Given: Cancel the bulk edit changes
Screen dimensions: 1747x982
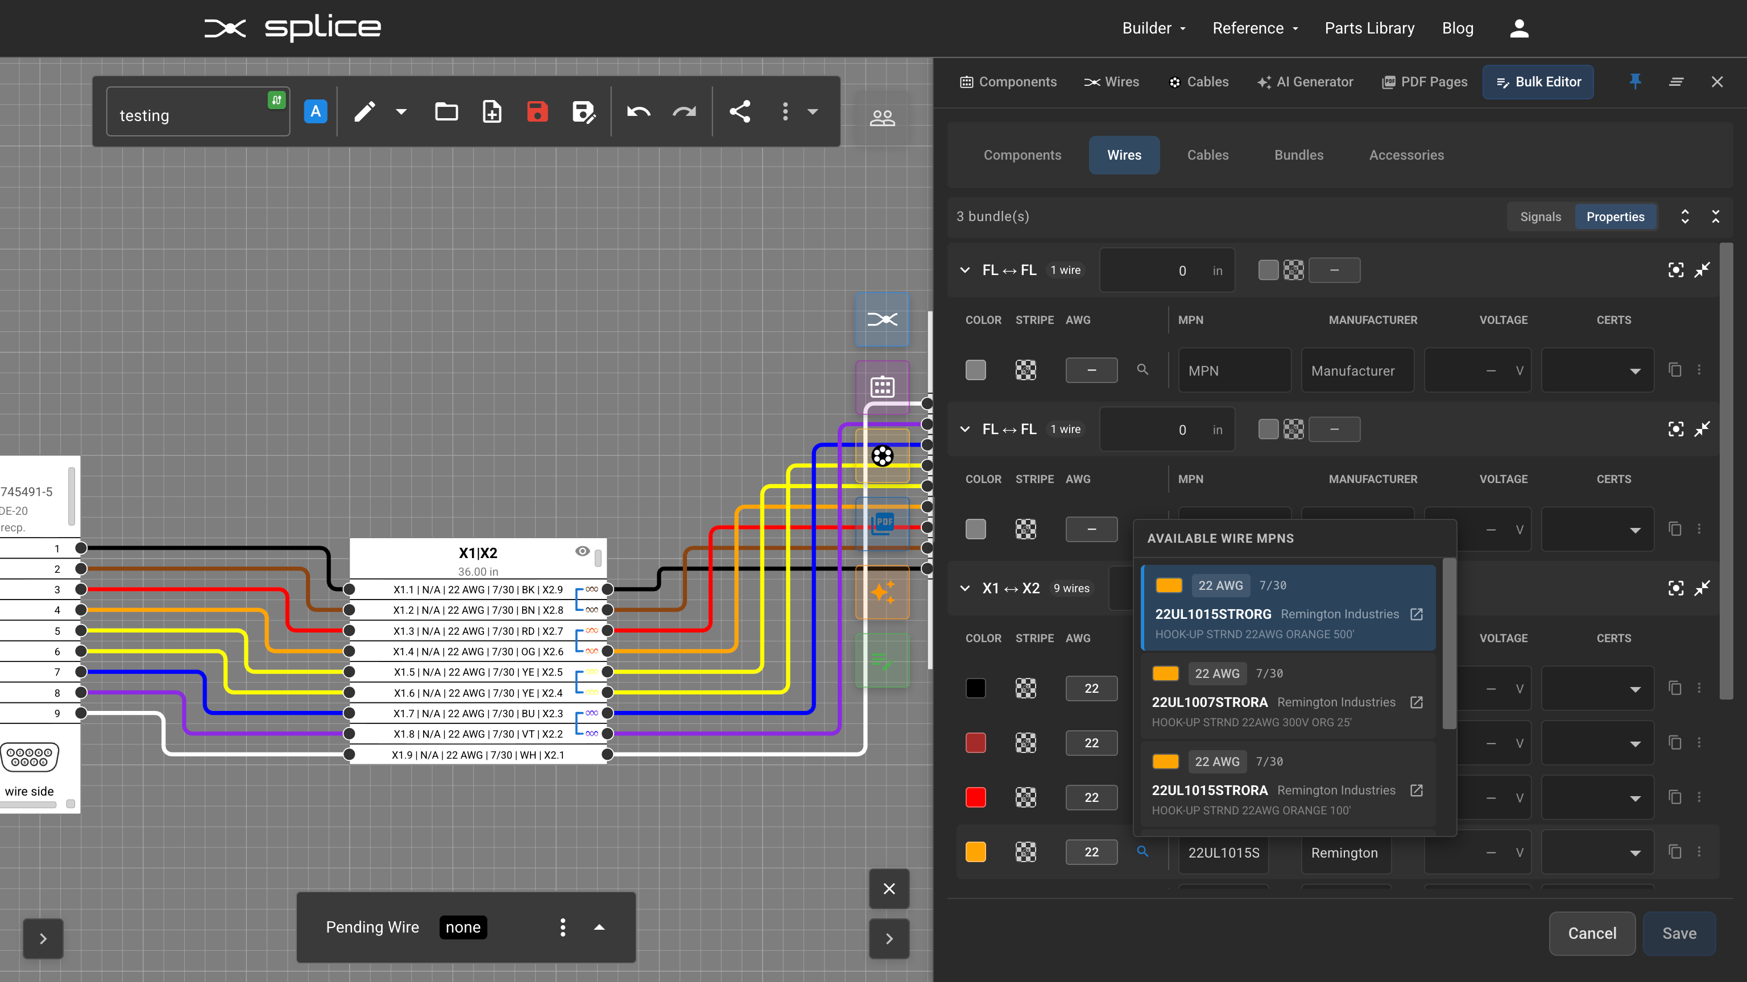Looking at the screenshot, I should click(1592, 933).
